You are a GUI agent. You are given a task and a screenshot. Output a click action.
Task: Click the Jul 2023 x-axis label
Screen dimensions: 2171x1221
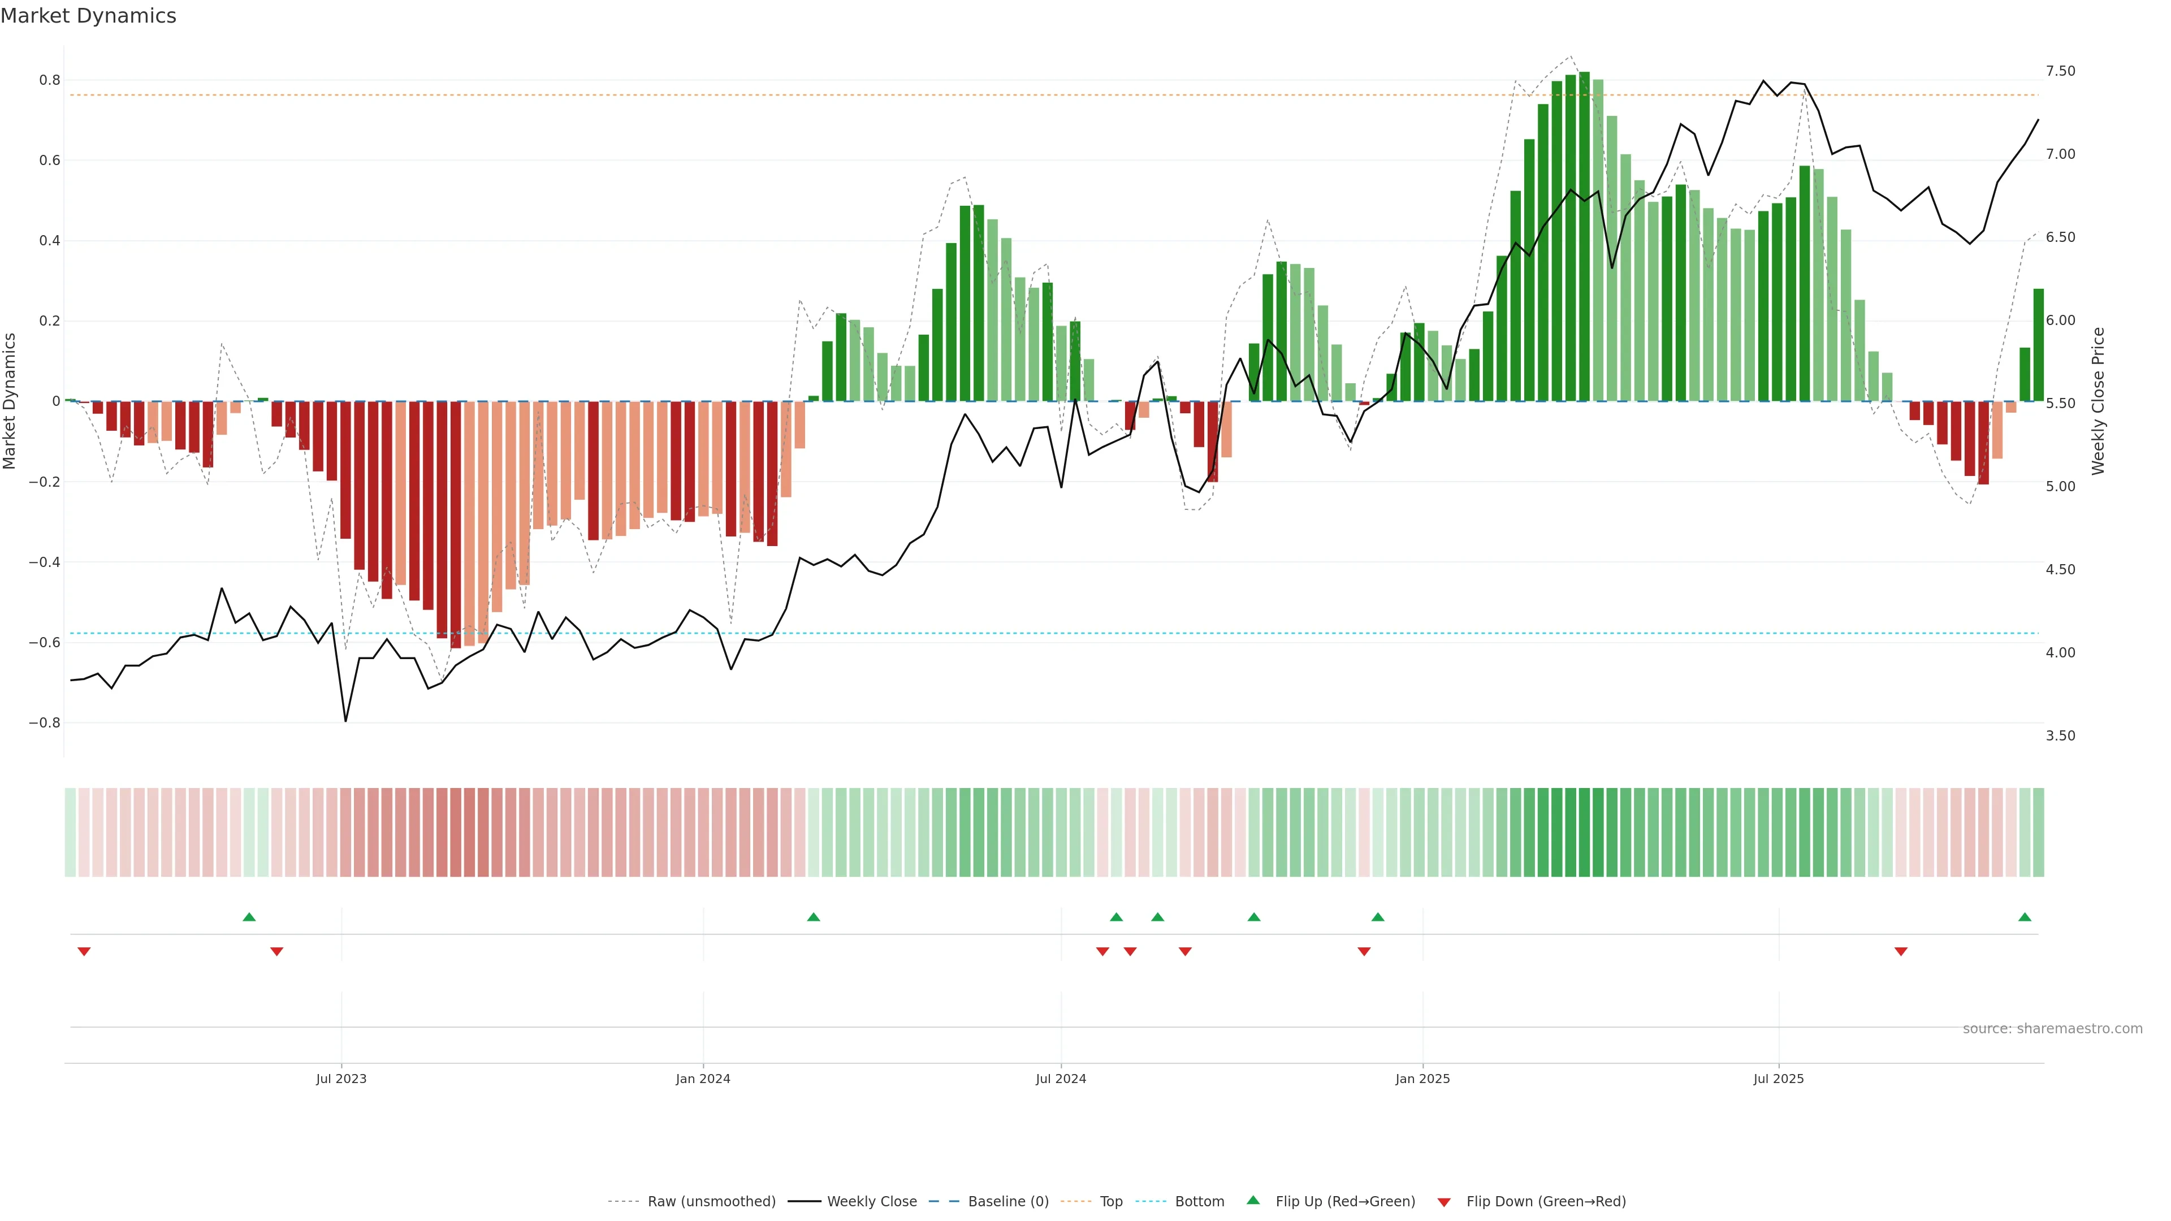point(341,1079)
